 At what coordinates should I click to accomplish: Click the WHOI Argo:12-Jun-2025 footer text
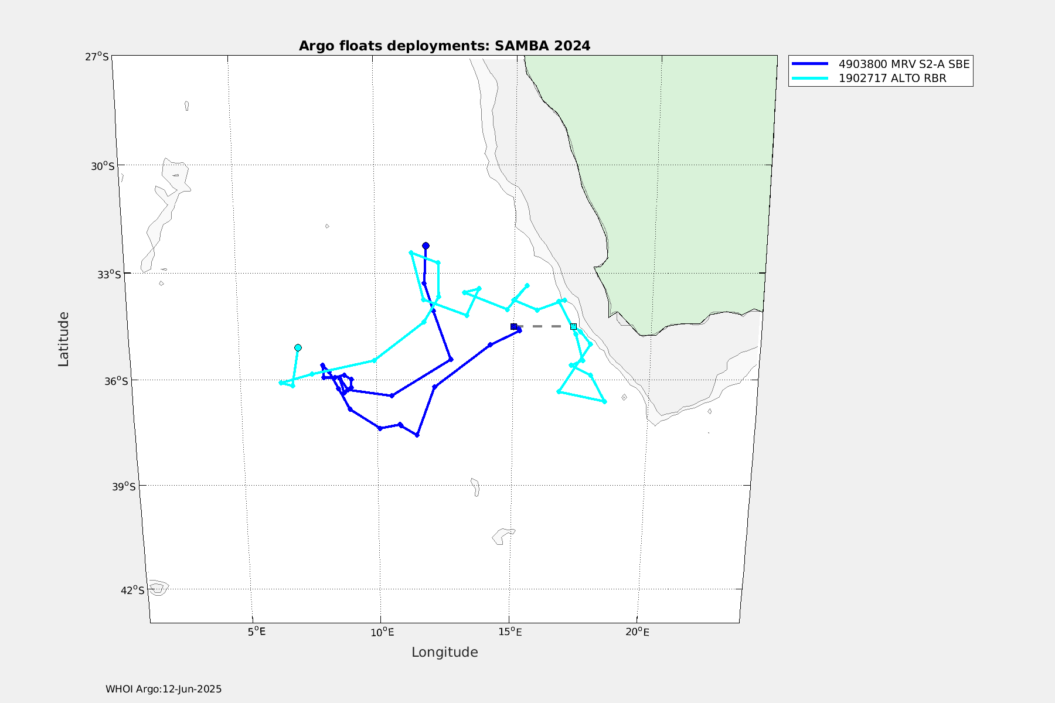pyautogui.click(x=164, y=689)
